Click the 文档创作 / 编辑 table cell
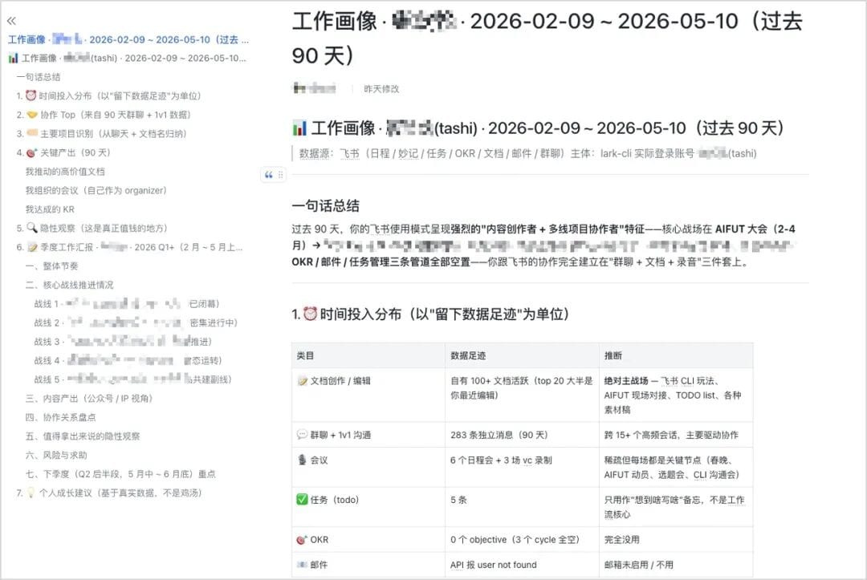The image size is (867, 580). tap(368, 395)
